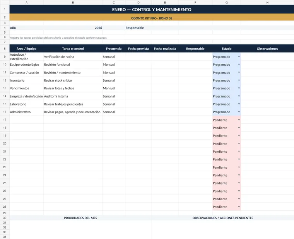Viewport: 294px width, 239px height.
Task: Select the 'Revisar trabajos pendientes' cell
Action: pyautogui.click(x=73, y=104)
